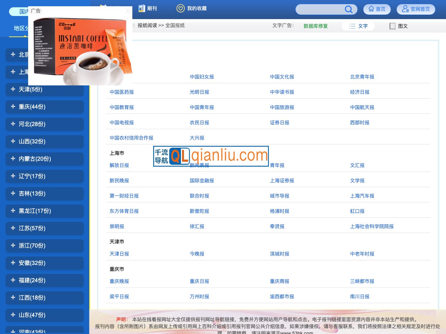Screen dimensions: 446x334
Task: Click the magnifier icon to search
Action: click(x=349, y=9)
